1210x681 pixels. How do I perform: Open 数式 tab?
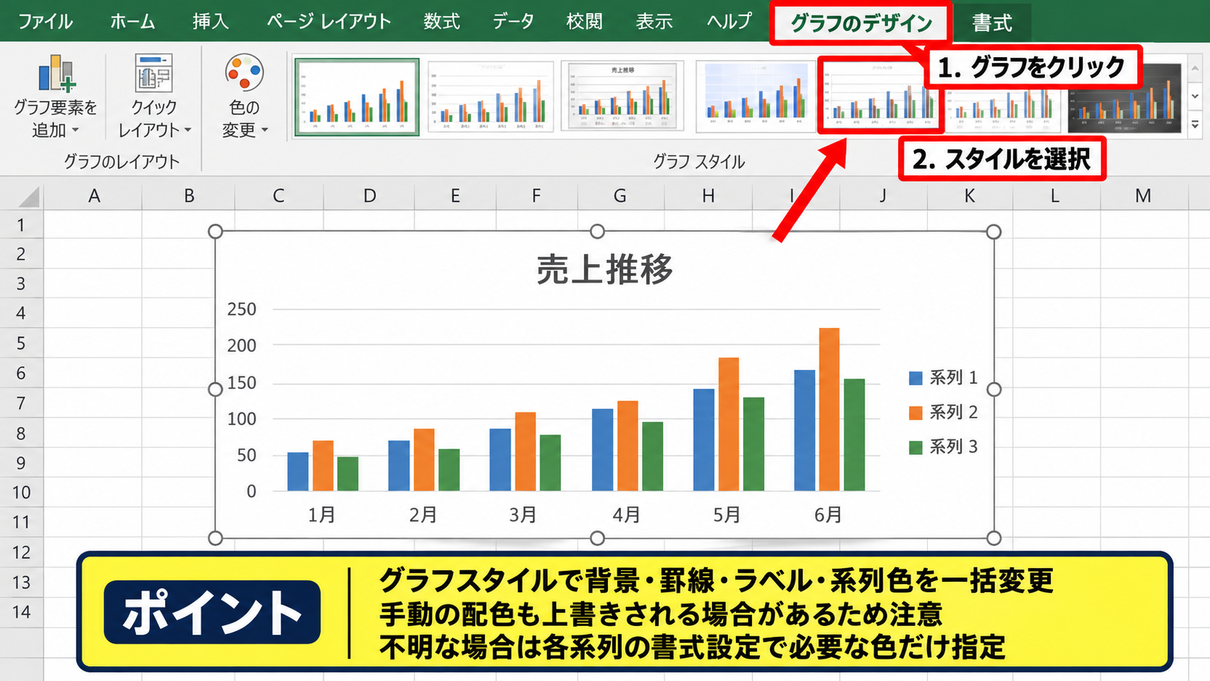point(441,22)
